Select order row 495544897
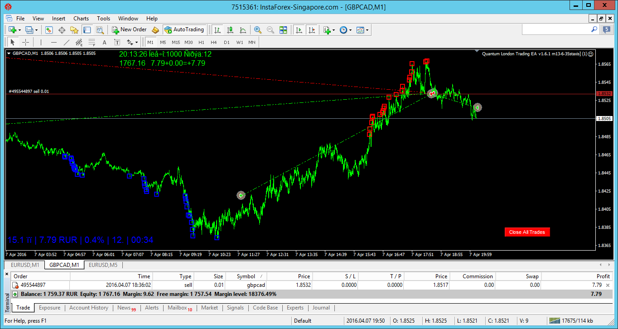The image size is (618, 329). point(311,285)
